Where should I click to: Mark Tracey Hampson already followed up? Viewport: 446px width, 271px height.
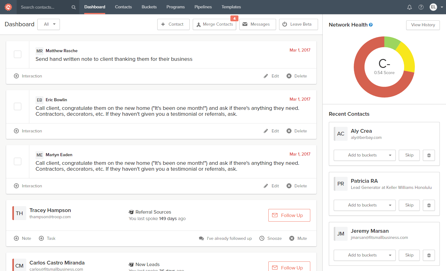(x=225, y=238)
